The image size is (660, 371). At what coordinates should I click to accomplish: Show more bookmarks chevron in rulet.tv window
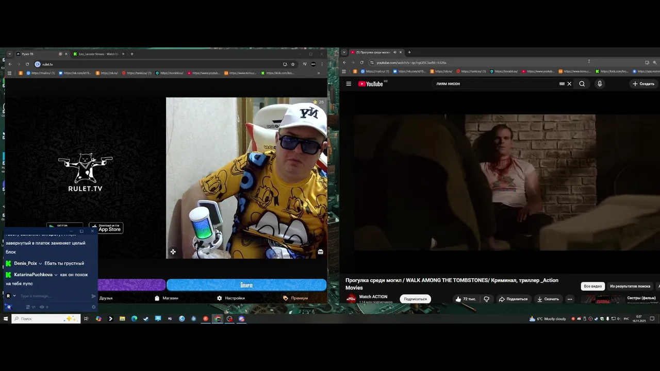318,73
